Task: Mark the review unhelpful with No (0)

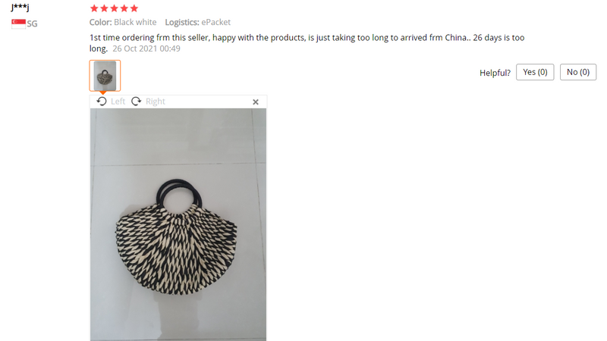Action: pyautogui.click(x=578, y=72)
